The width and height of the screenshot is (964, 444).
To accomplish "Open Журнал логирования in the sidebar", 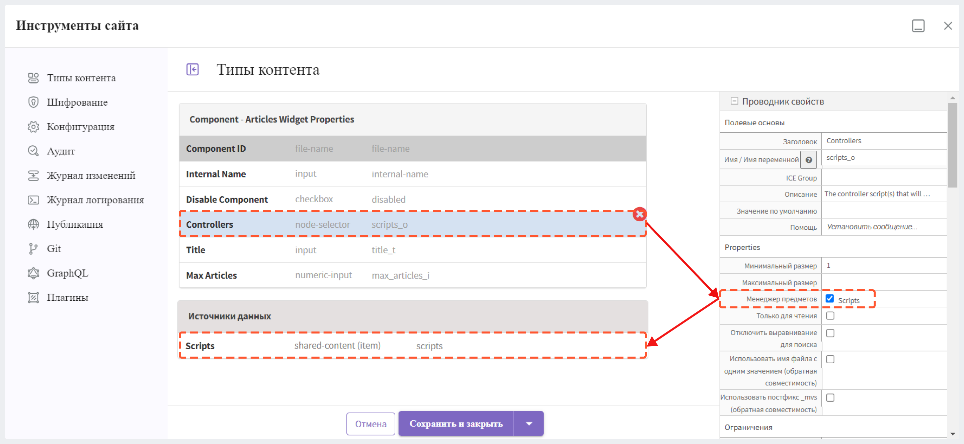I will pyautogui.click(x=95, y=200).
